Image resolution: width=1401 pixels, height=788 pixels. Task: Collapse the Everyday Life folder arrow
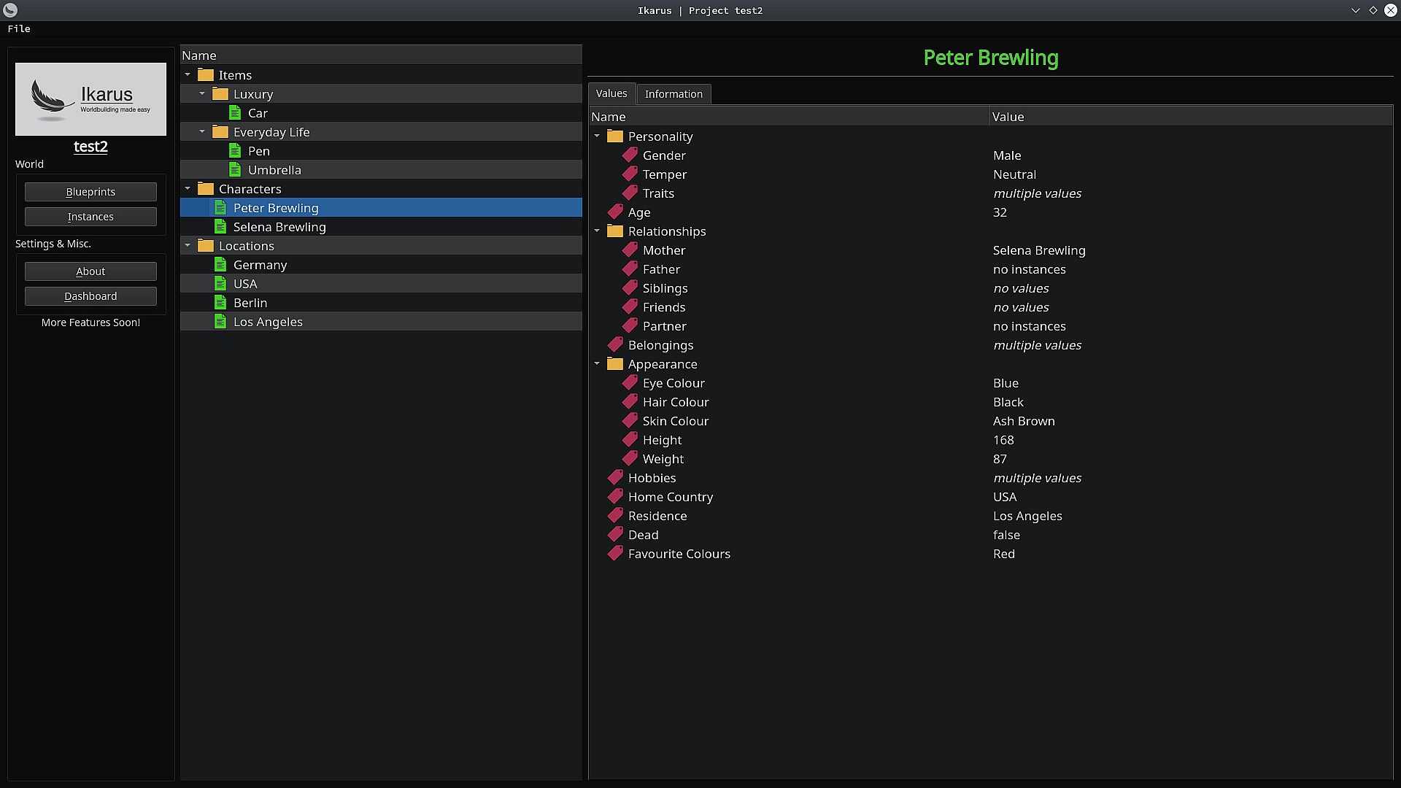(202, 132)
